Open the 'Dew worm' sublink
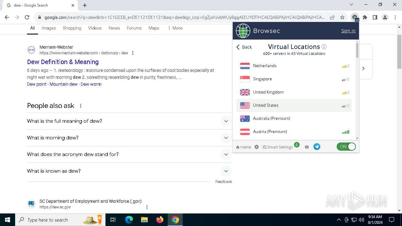402x226 pixels. point(91,84)
